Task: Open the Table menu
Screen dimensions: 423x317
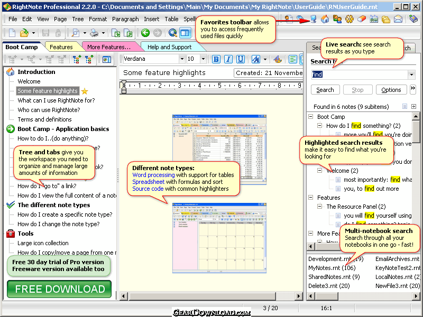Action: 171,19
